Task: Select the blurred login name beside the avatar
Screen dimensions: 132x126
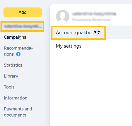Action: (94, 14)
